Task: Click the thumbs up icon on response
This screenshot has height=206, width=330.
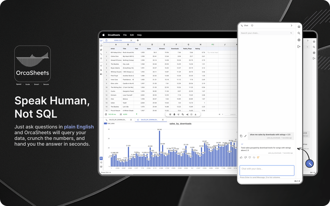Action: pyautogui.click(x=241, y=157)
